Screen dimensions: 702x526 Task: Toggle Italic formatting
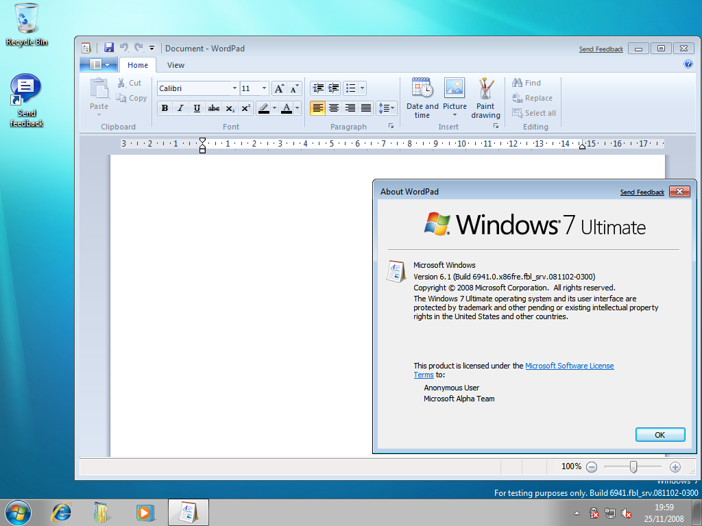180,108
